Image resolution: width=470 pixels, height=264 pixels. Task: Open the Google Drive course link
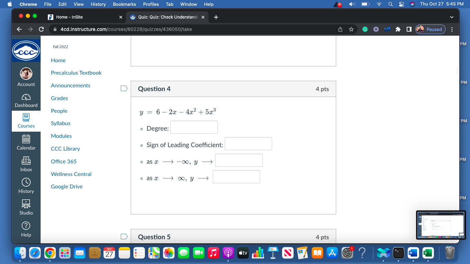point(67,186)
